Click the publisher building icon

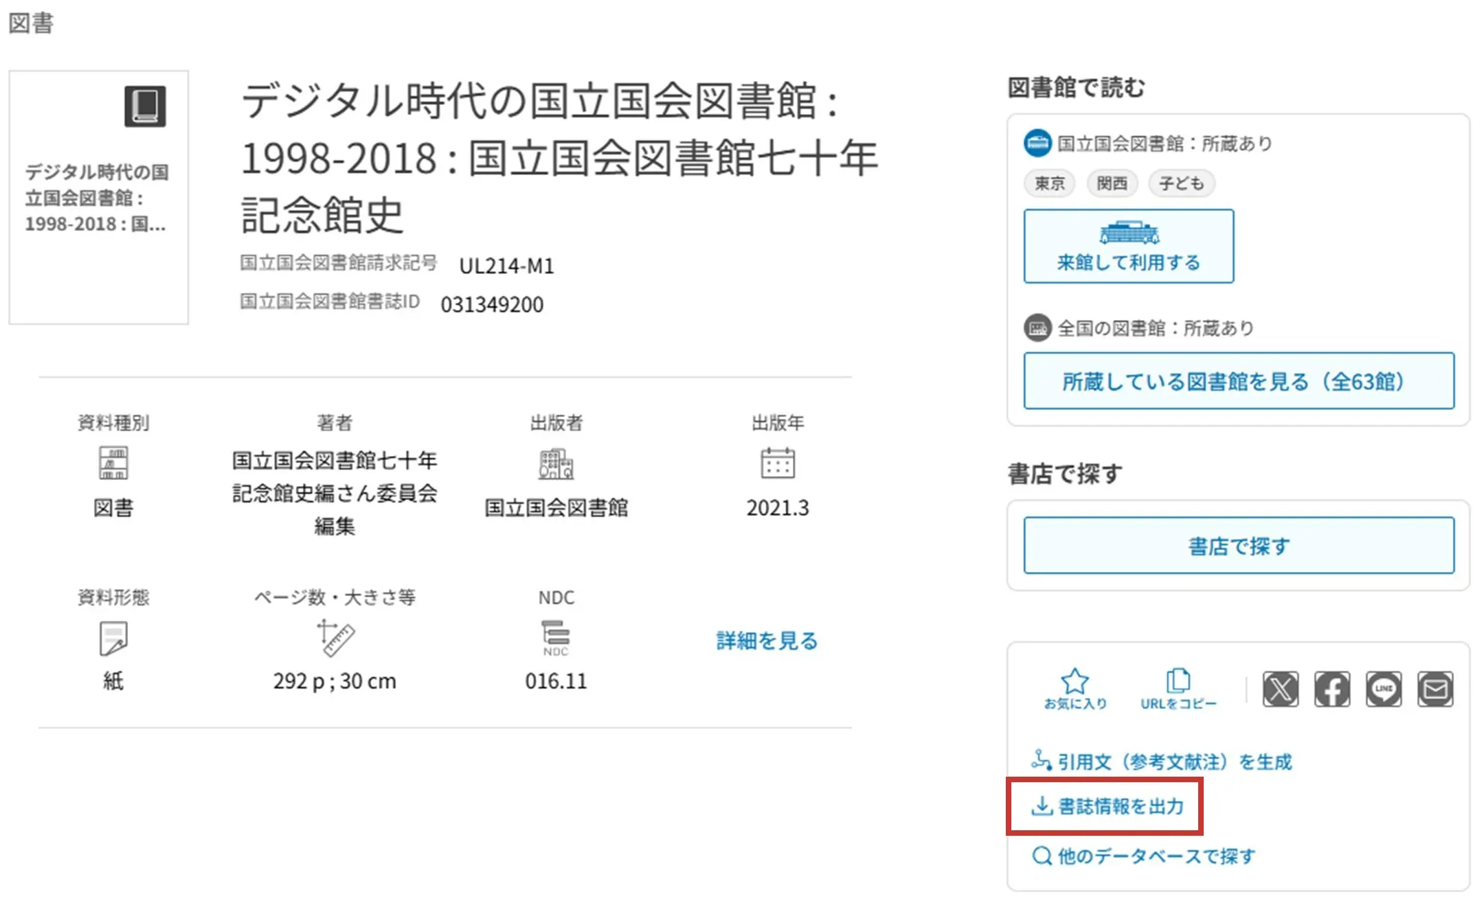[x=556, y=464]
